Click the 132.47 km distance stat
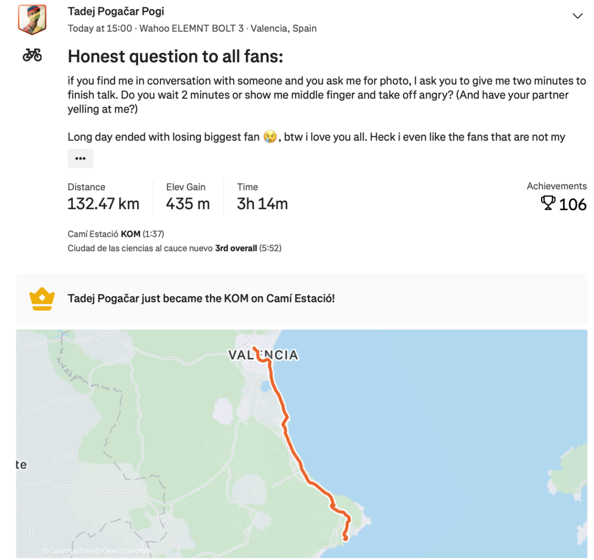Screen dimensions: 594x560 (x=103, y=204)
